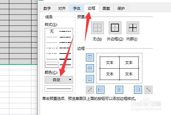Toggle the diagonal down border button
This screenshot has height=115, width=171.
point(149,90)
